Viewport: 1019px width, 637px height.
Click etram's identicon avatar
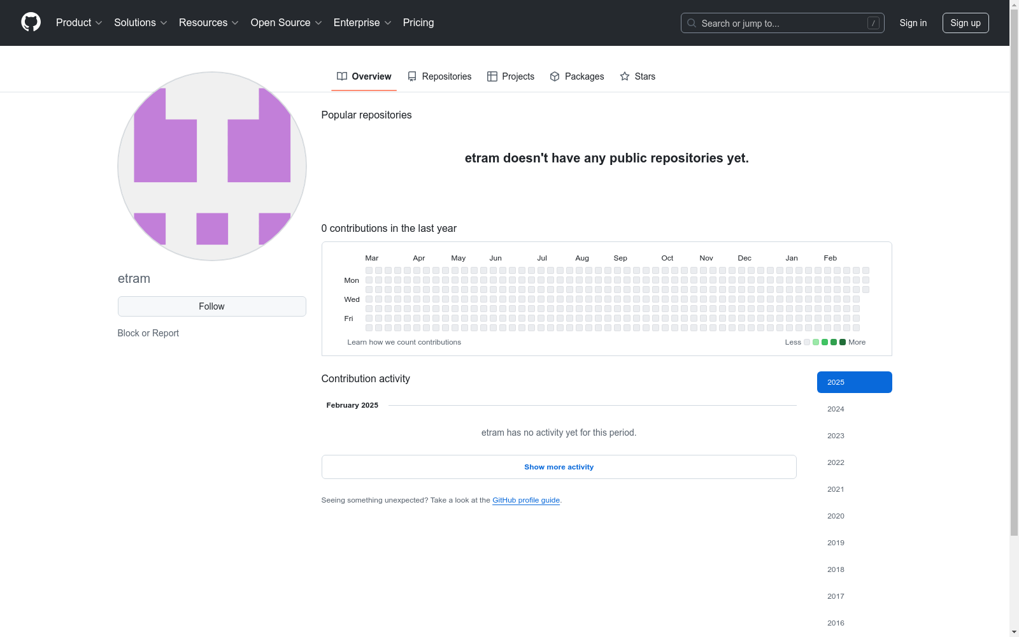tap(212, 166)
